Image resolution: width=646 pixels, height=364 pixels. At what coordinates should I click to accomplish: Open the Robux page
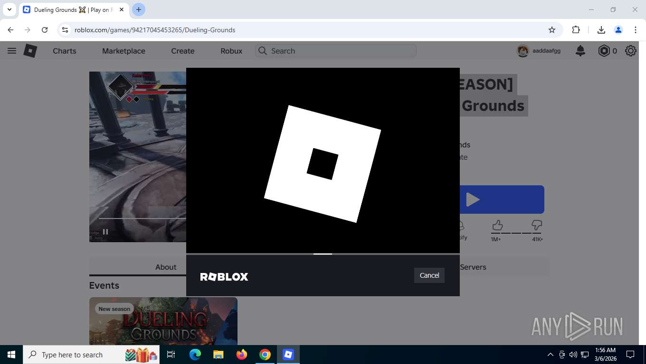coord(231,51)
